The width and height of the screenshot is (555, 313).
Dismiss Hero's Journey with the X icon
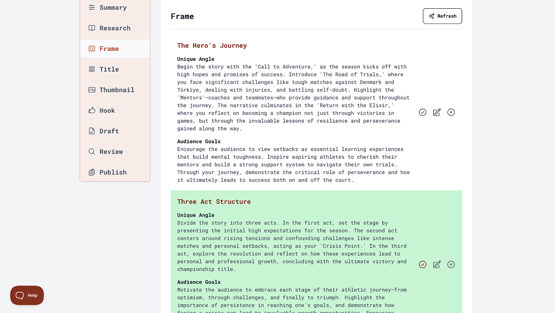tap(451, 112)
